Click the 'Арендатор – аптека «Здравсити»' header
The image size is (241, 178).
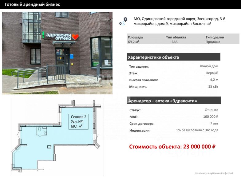[x=174, y=101]
